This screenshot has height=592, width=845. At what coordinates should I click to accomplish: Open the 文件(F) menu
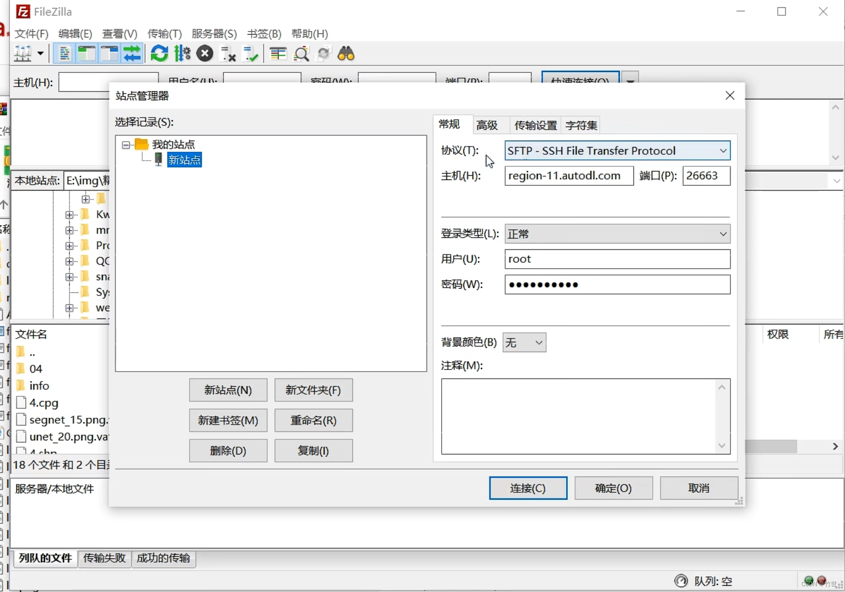point(32,34)
